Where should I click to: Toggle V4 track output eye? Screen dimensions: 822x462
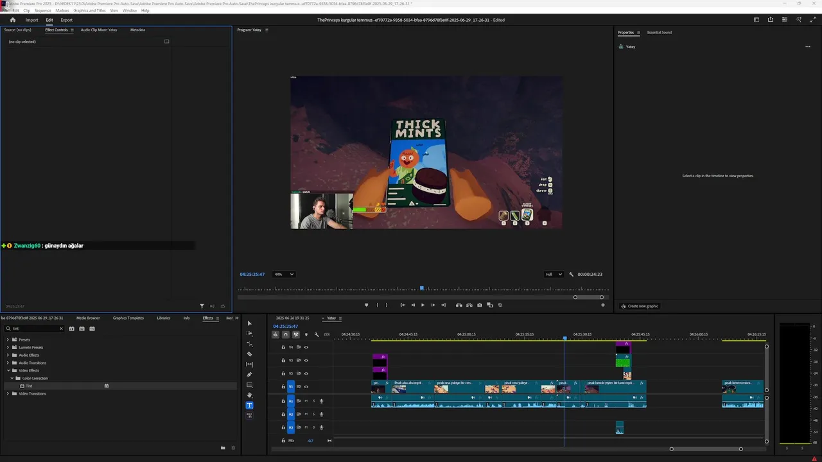click(x=306, y=347)
